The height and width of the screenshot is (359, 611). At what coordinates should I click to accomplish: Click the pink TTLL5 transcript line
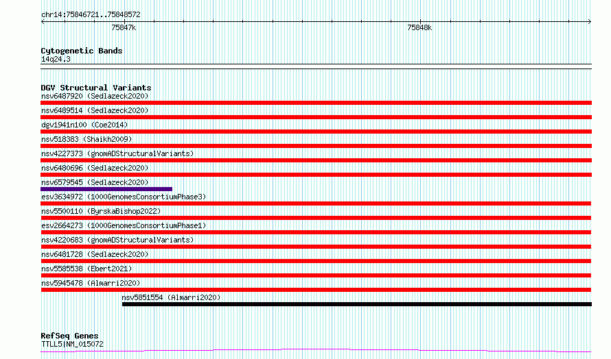coord(316,351)
